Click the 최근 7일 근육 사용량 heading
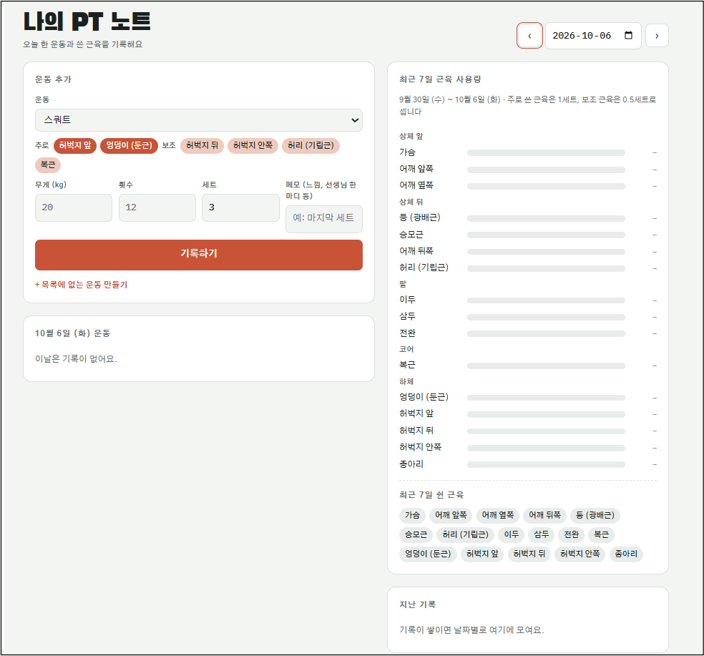 tap(440, 79)
